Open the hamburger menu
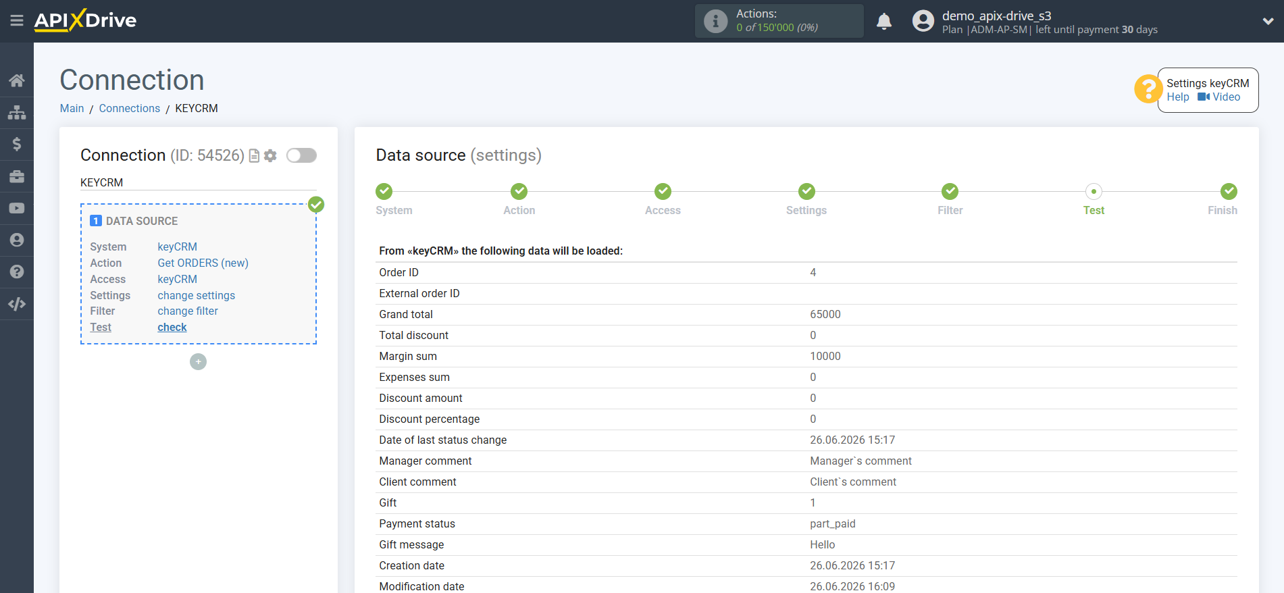The width and height of the screenshot is (1284, 593). tap(17, 21)
